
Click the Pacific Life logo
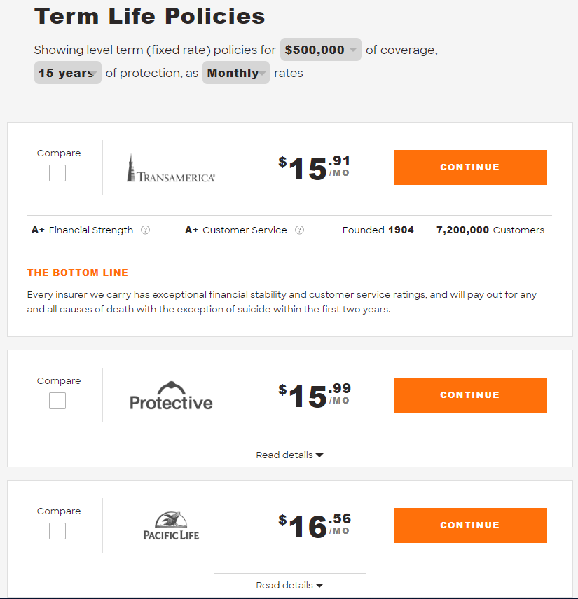pyautogui.click(x=171, y=525)
